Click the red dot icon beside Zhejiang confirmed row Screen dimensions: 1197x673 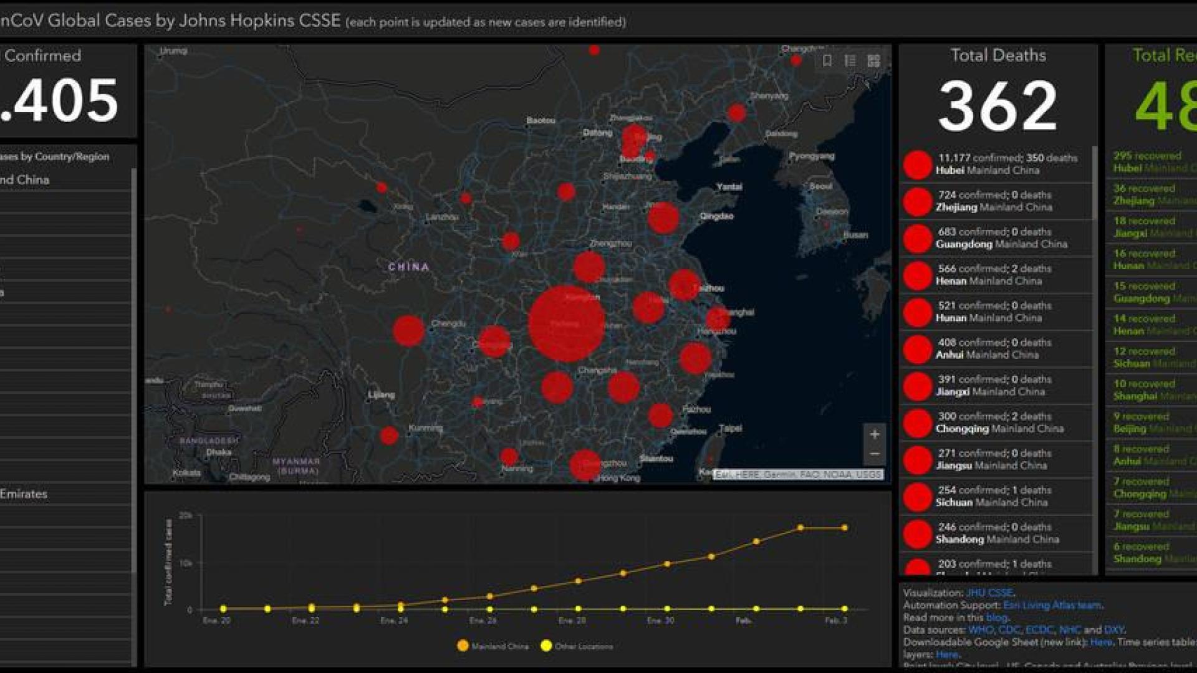click(x=918, y=202)
